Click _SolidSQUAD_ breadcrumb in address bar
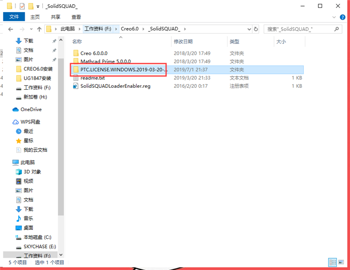Image resolution: width=350 pixels, height=270 pixels. 164,29
